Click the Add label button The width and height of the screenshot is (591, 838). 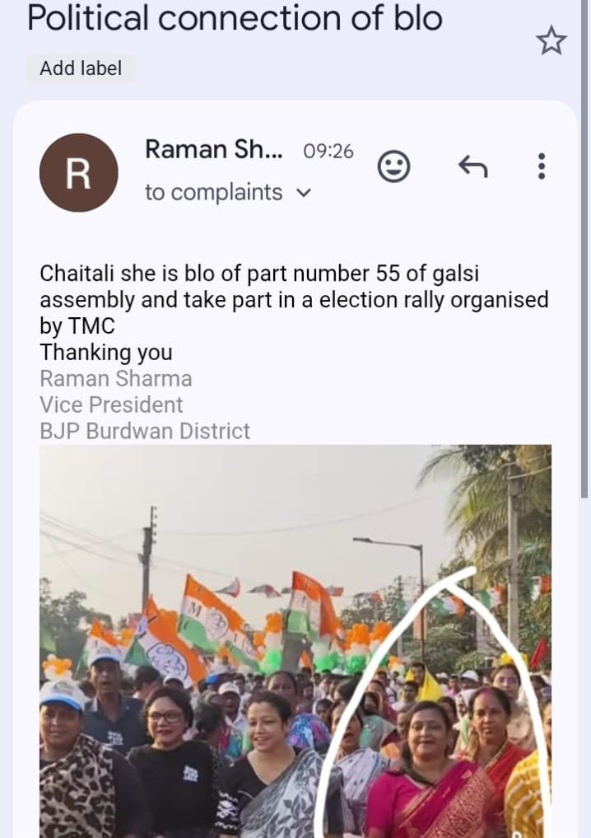pyautogui.click(x=80, y=68)
